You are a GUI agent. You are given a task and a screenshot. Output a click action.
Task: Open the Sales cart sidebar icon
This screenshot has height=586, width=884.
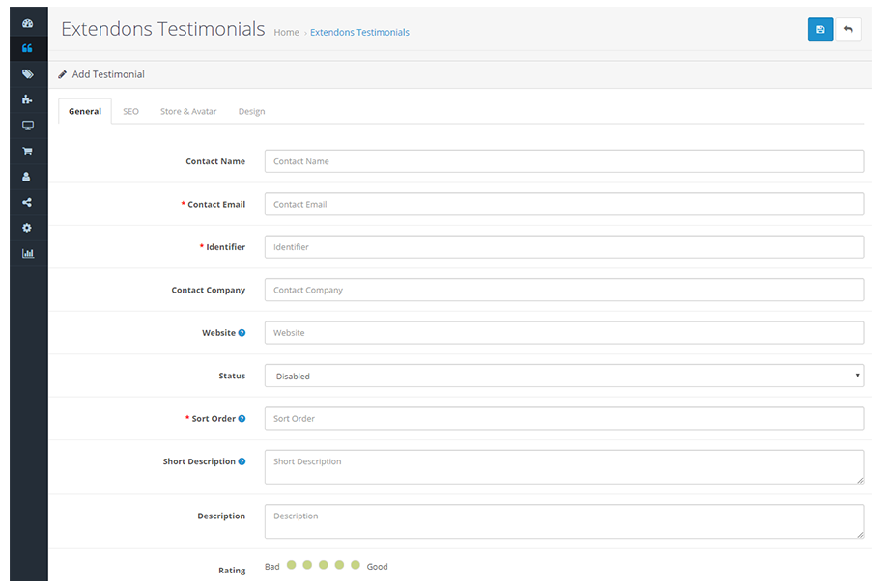pyautogui.click(x=27, y=151)
